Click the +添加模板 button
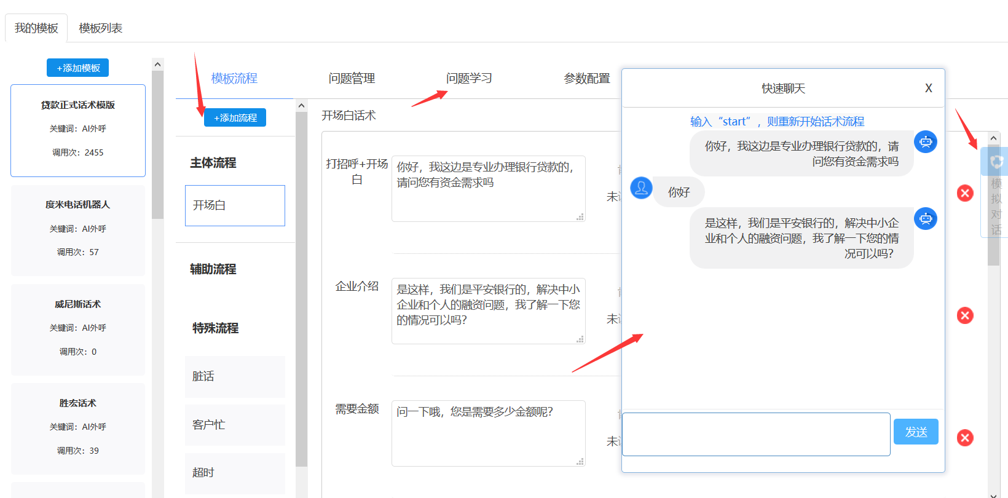 pyautogui.click(x=78, y=68)
